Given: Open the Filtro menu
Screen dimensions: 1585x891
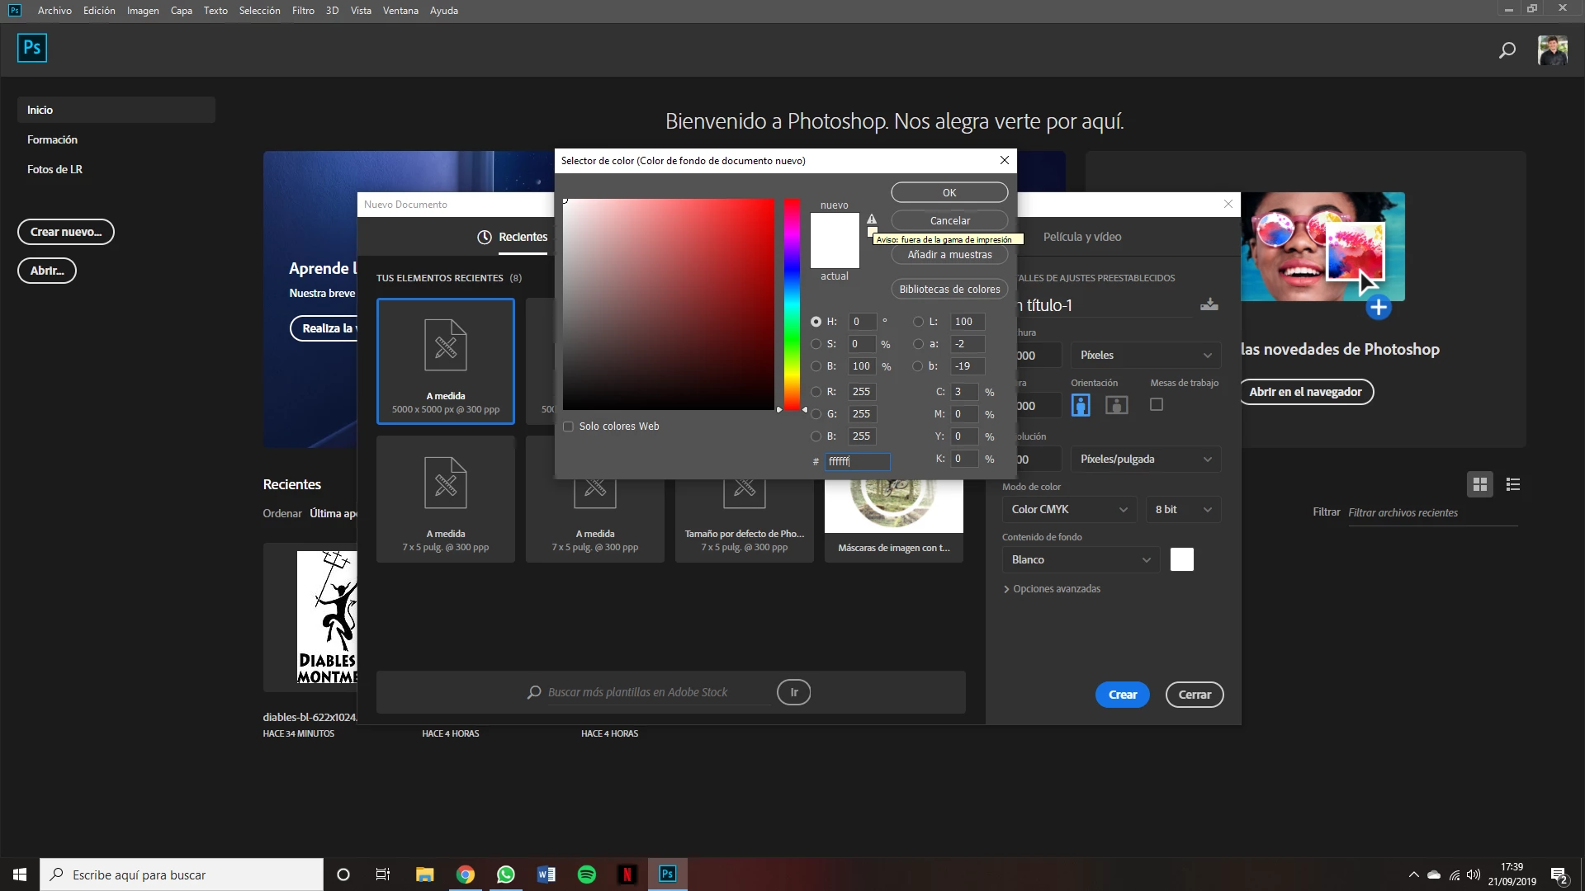Looking at the screenshot, I should (303, 11).
